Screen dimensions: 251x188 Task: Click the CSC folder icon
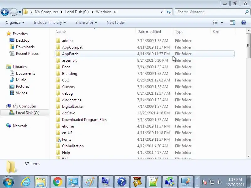click(x=58, y=80)
